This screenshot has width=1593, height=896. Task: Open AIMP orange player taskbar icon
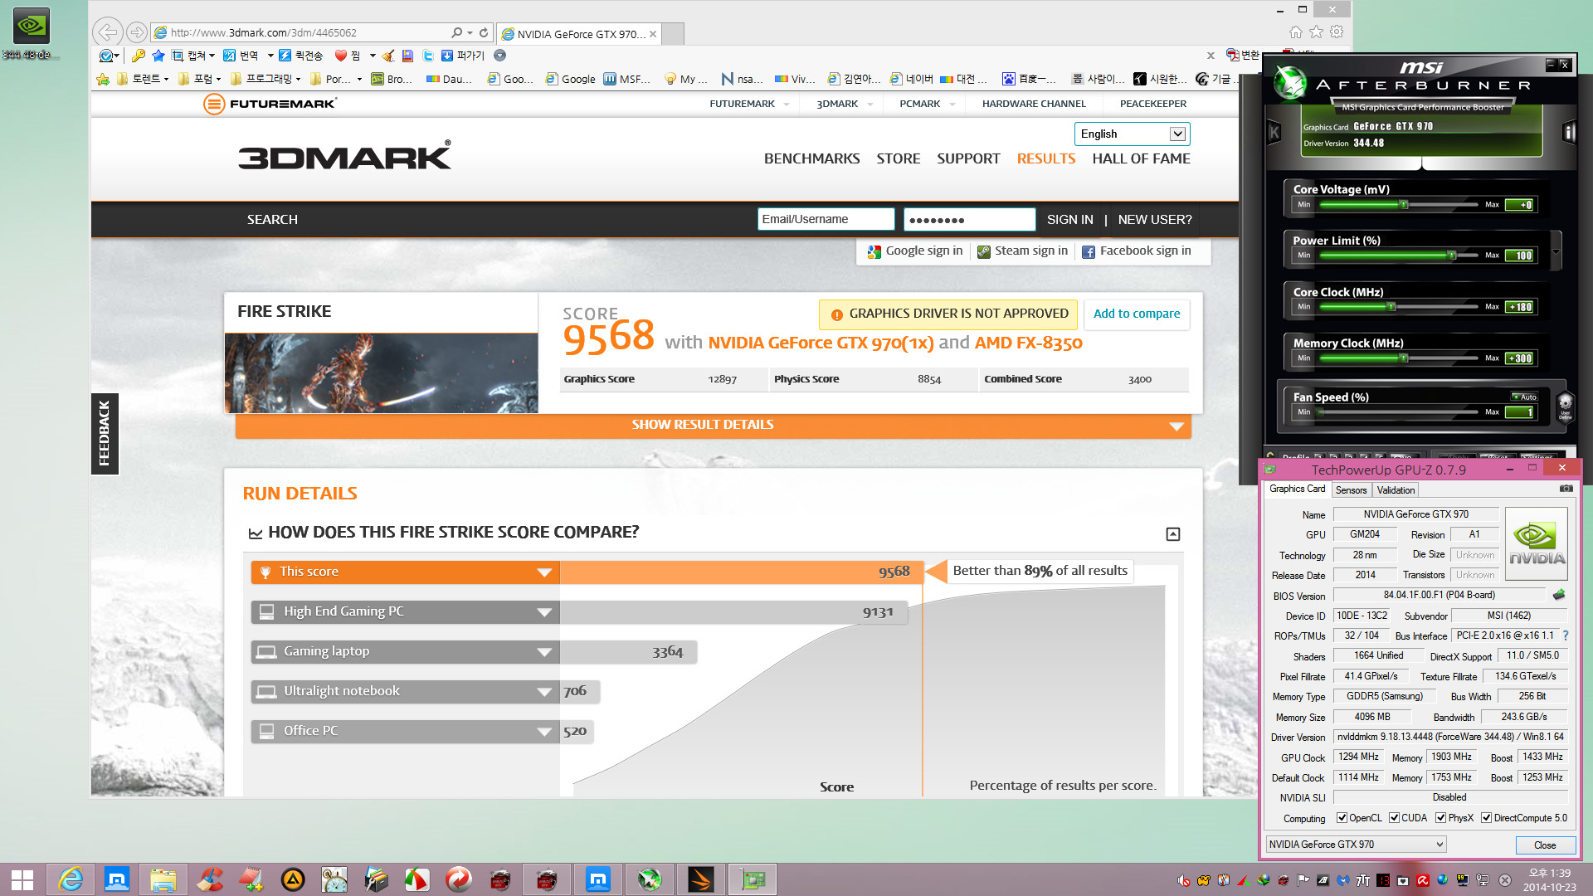pos(293,879)
